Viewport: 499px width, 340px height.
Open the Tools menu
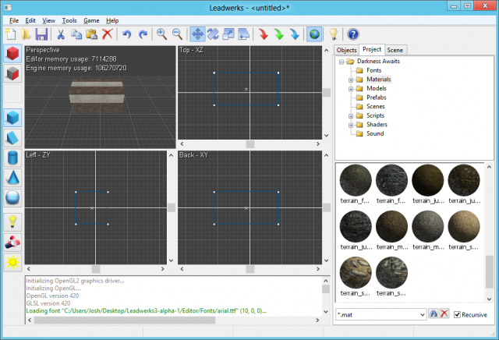coord(69,19)
